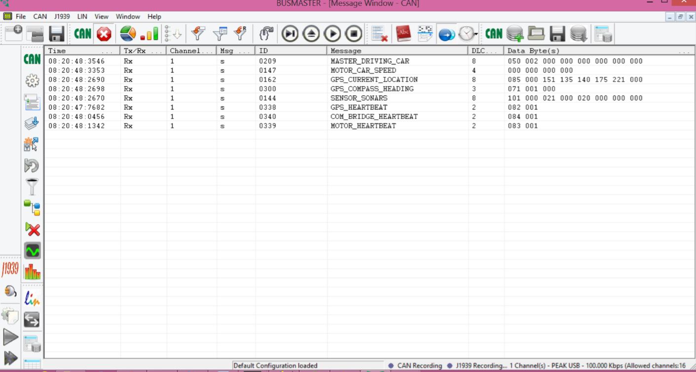Image resolution: width=696 pixels, height=372 pixels.
Task: Open the J1939 menu
Action: click(62, 16)
